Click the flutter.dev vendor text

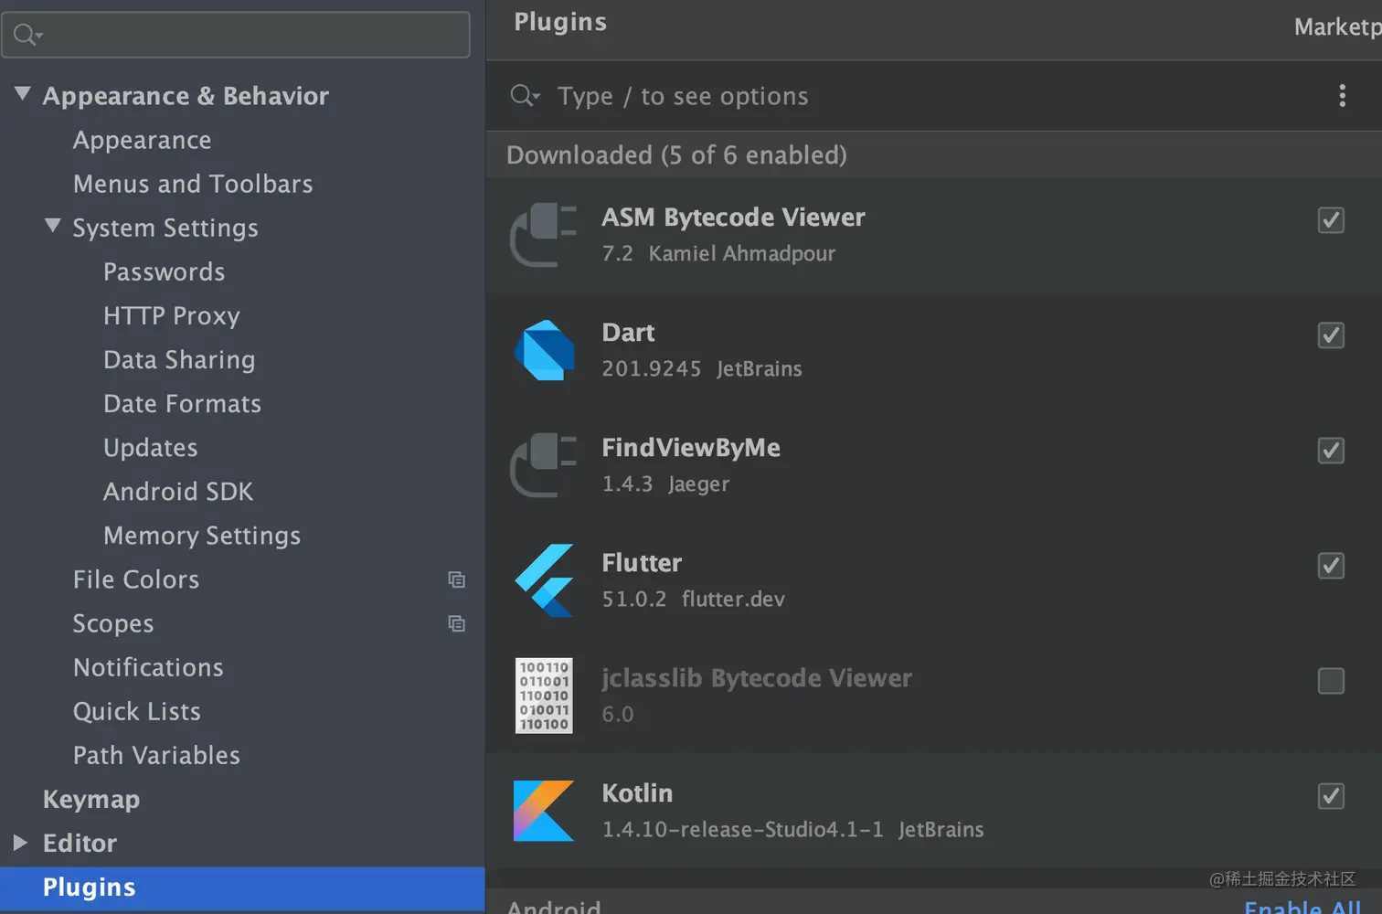pos(733,599)
